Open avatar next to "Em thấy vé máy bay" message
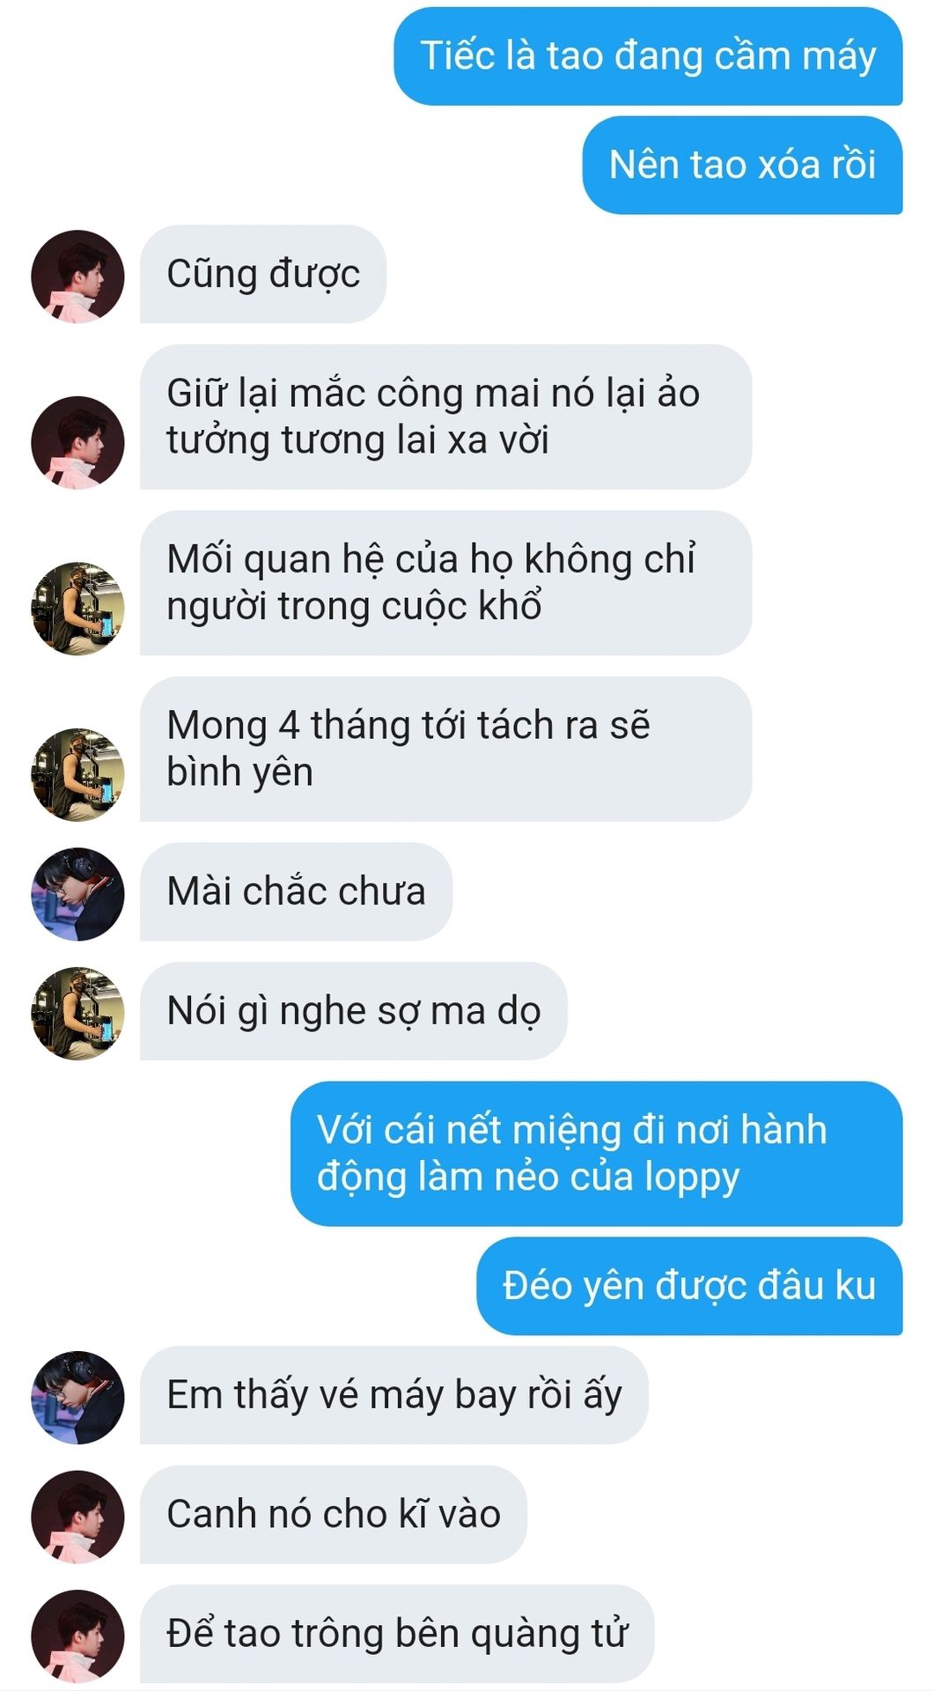Image resolution: width=934 pixels, height=1691 pixels. click(x=77, y=1398)
